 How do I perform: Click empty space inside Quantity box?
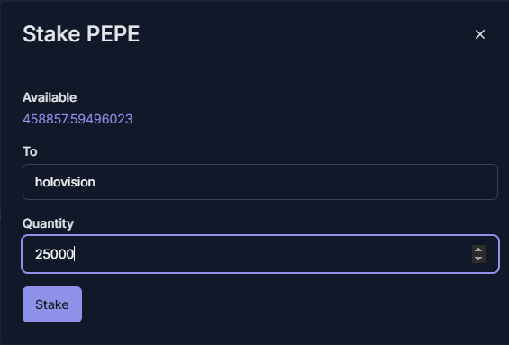click(x=273, y=254)
